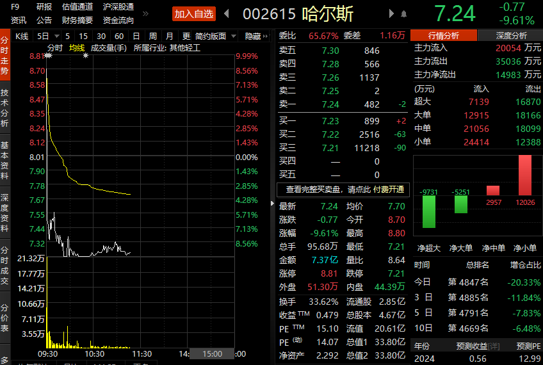The width and height of the screenshot is (543, 365).
Task: Click green 净大单 bar -5251
Action: [x=460, y=204]
